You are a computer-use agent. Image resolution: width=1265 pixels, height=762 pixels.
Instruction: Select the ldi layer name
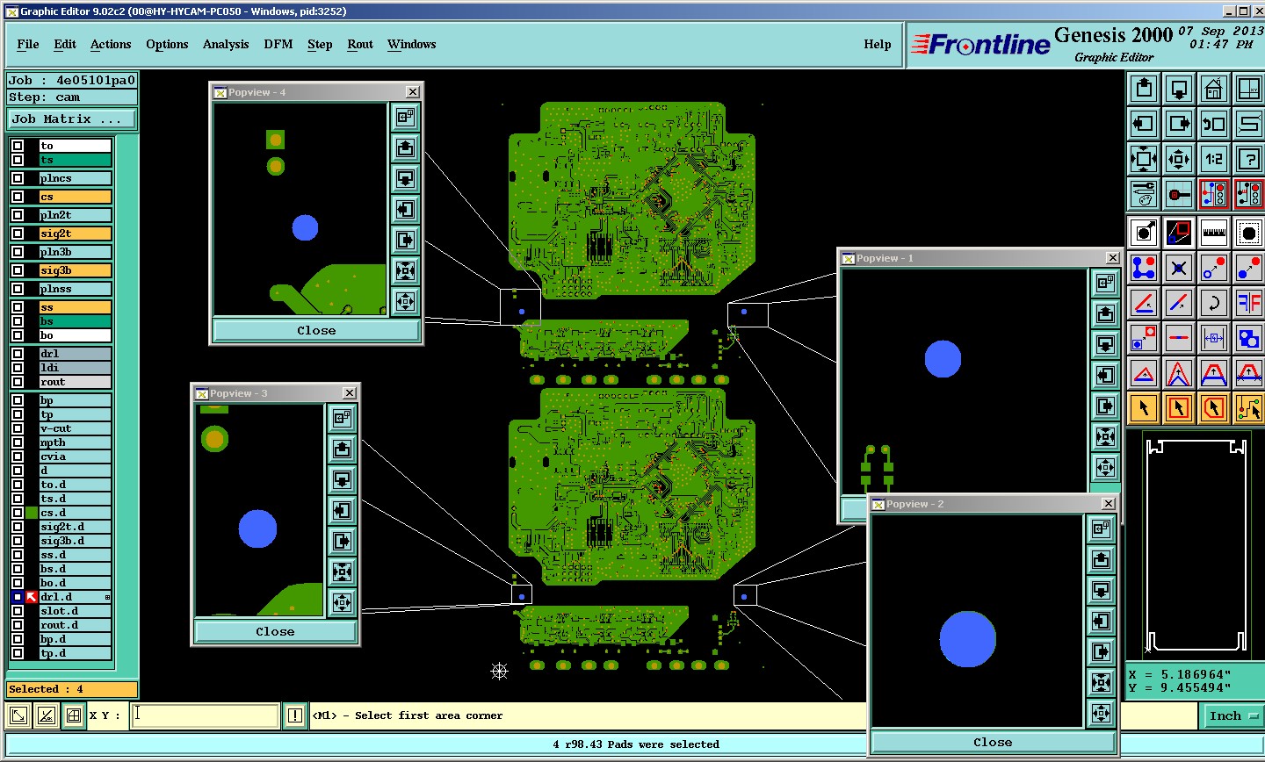[76, 368]
